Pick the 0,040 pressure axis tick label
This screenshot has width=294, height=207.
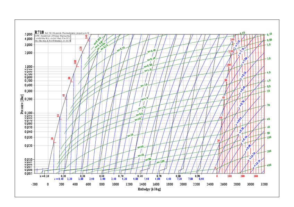[28, 132]
